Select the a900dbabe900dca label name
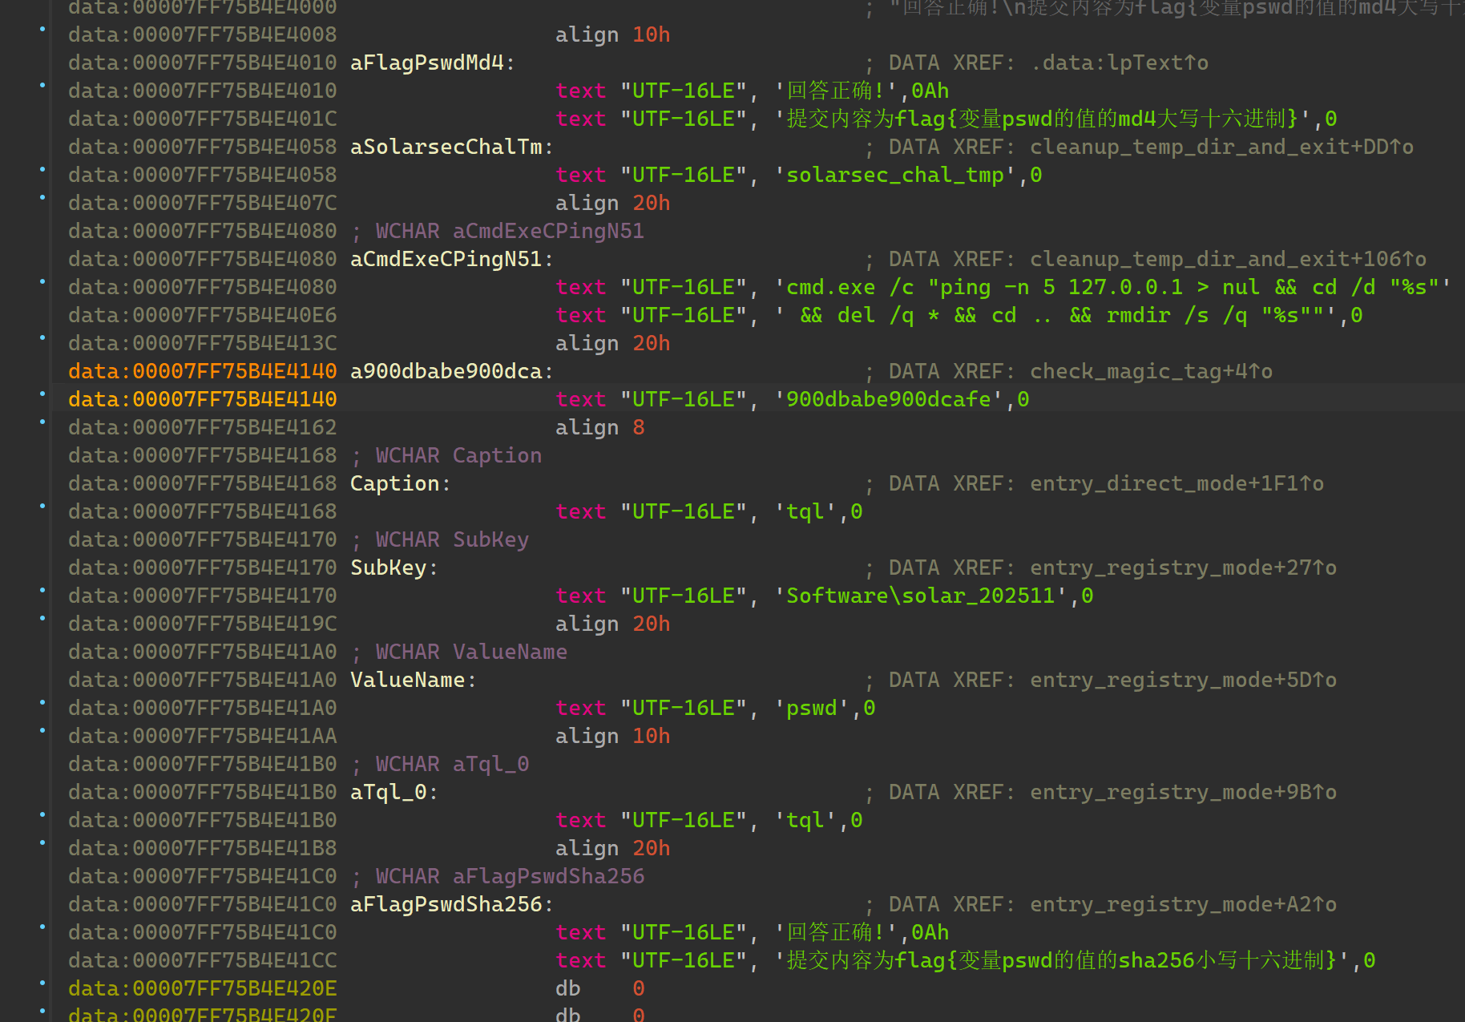The width and height of the screenshot is (1465, 1022). pyautogui.click(x=446, y=371)
